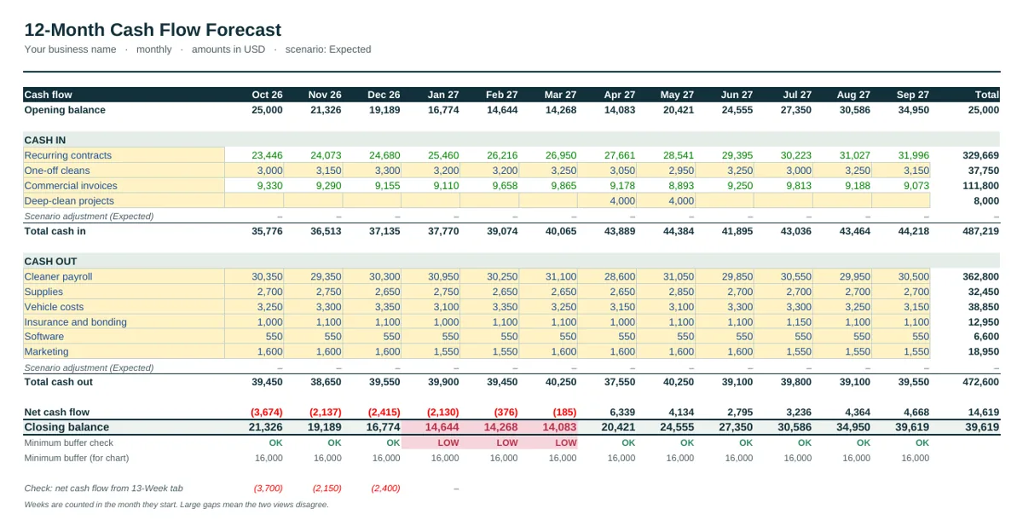The width and height of the screenshot is (1023, 532).
Task: Click Deep-clean projects total 8,000
Action: (x=986, y=200)
